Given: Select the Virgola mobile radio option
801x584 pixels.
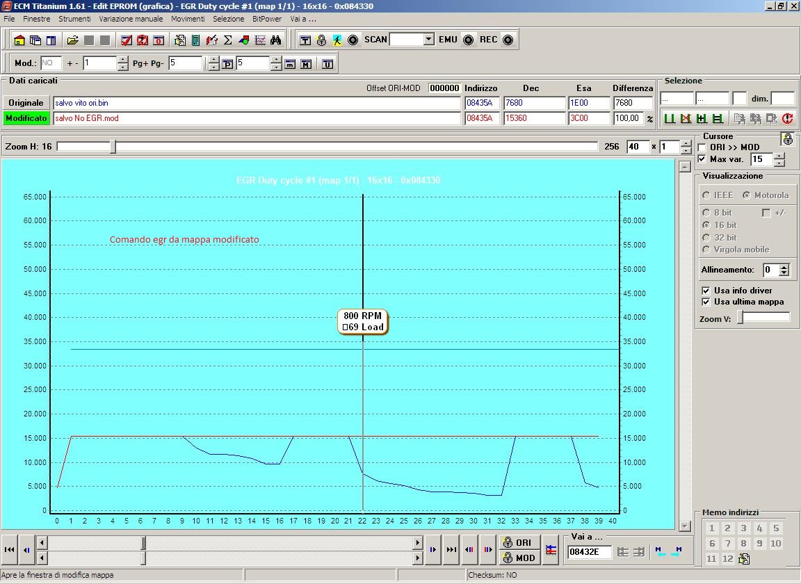Looking at the screenshot, I should (706, 250).
